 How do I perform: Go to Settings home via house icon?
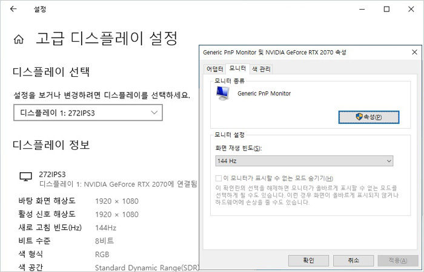19,39
